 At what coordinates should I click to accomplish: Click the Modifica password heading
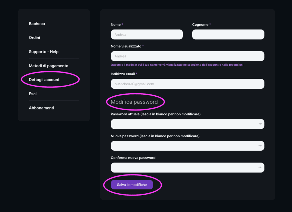(x=134, y=102)
